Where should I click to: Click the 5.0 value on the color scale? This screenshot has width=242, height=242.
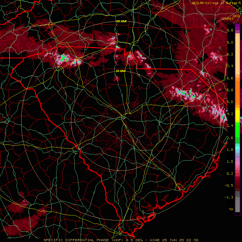click(230, 102)
